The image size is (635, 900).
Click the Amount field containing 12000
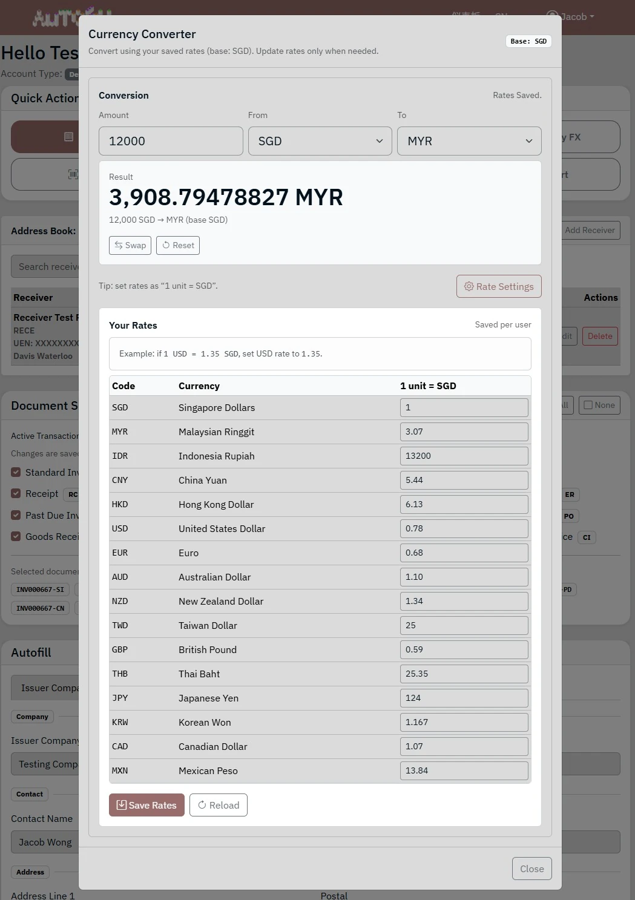pyautogui.click(x=171, y=141)
